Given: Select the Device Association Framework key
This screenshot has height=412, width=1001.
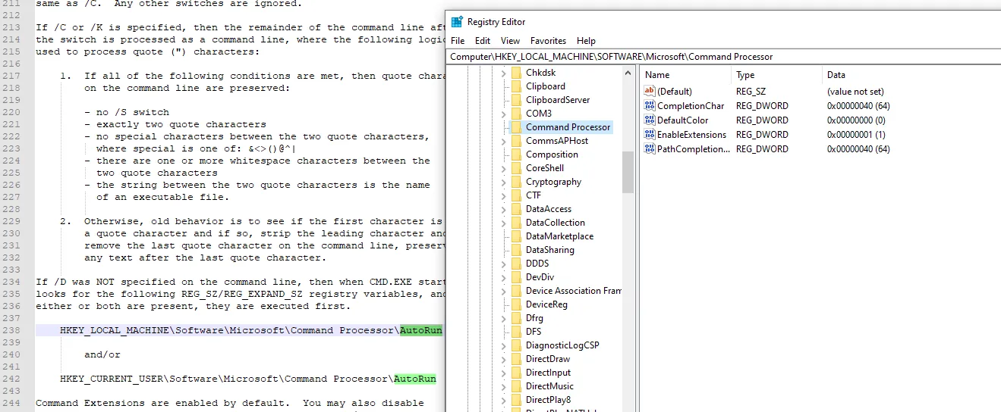Looking at the screenshot, I should 574,291.
